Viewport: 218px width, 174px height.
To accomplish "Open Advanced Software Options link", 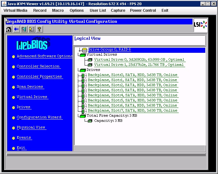I will (x=45, y=56).
